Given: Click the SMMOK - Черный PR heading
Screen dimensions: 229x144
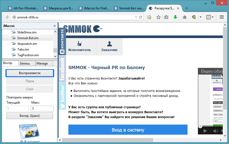Looking at the screenshot, I should (x=107, y=68).
